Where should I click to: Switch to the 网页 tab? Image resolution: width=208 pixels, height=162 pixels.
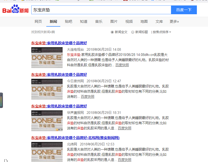[38, 21]
